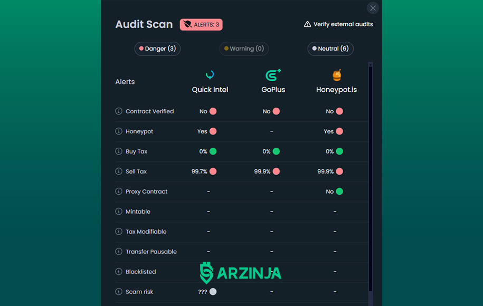Image resolution: width=483 pixels, height=306 pixels.
Task: Close the Audit Scan dialog
Action: pyautogui.click(x=373, y=8)
